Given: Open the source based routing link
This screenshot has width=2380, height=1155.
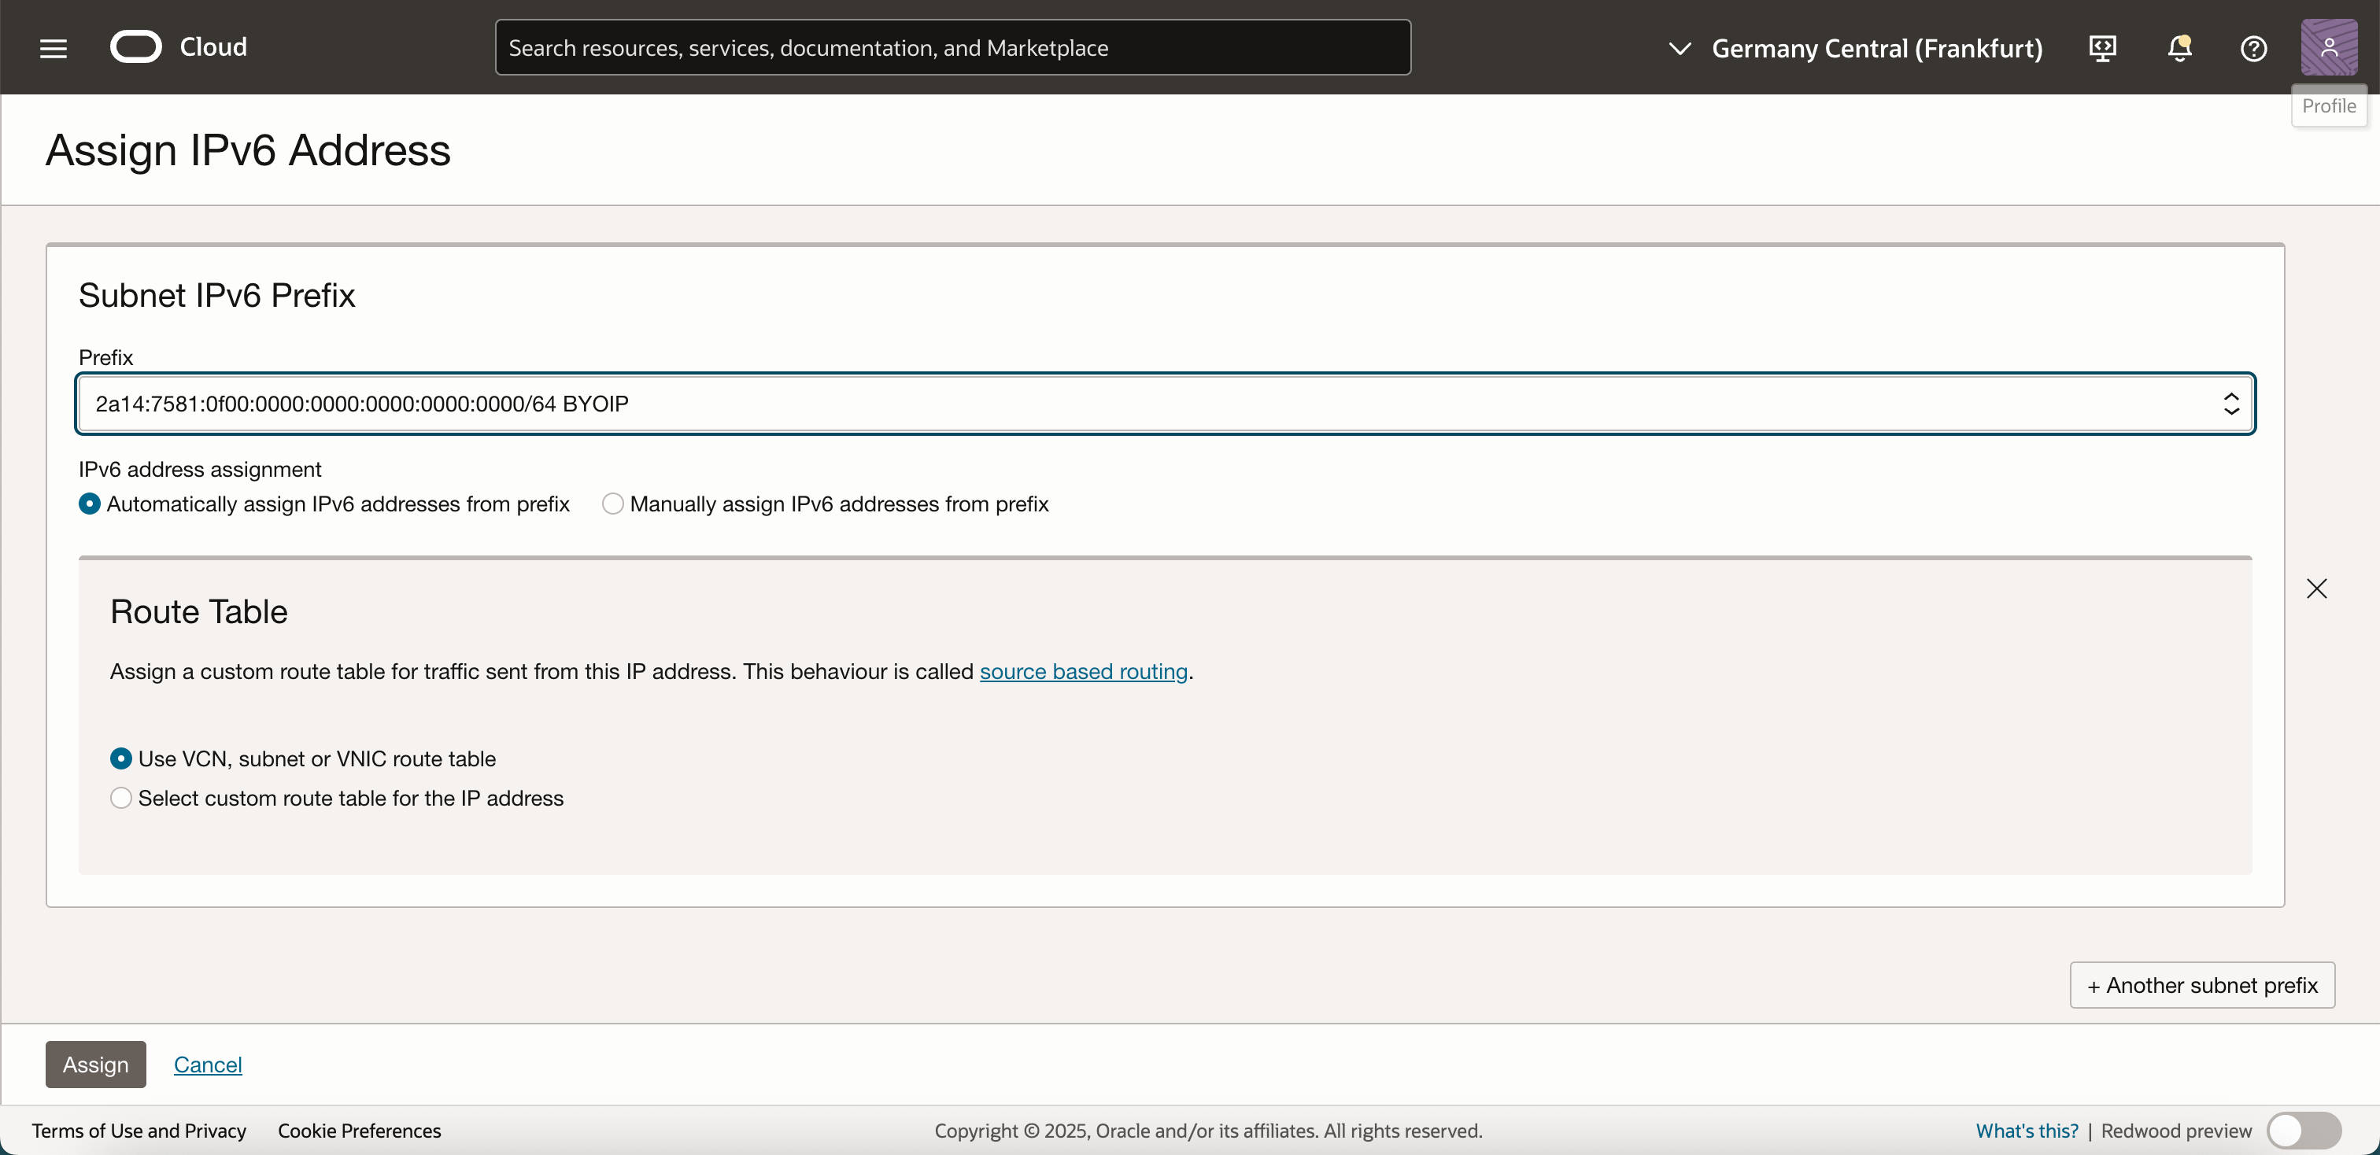Looking at the screenshot, I should coord(1083,671).
